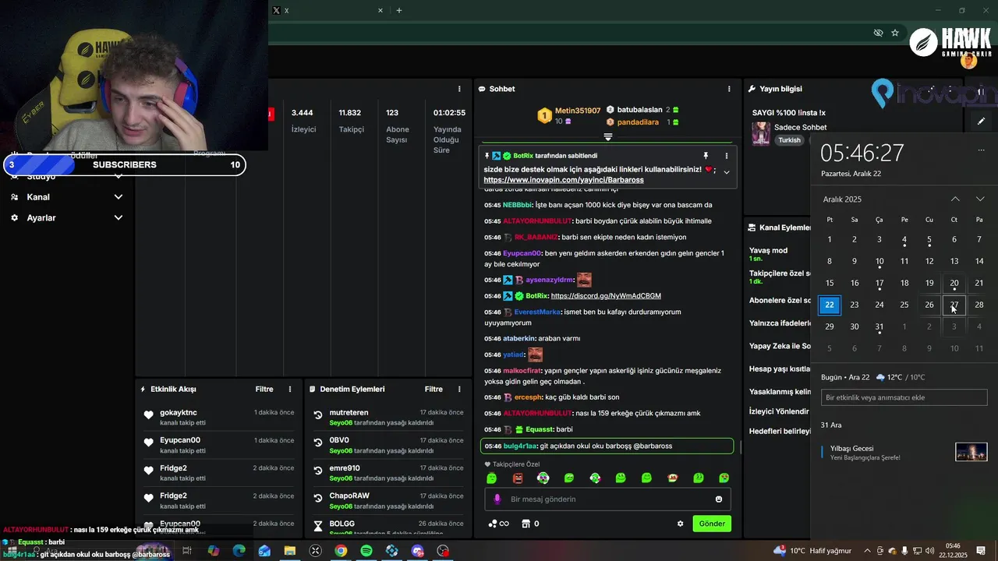This screenshot has height=561, width=998.
Task: Click the emoji picker icon in message box
Action: click(x=719, y=499)
